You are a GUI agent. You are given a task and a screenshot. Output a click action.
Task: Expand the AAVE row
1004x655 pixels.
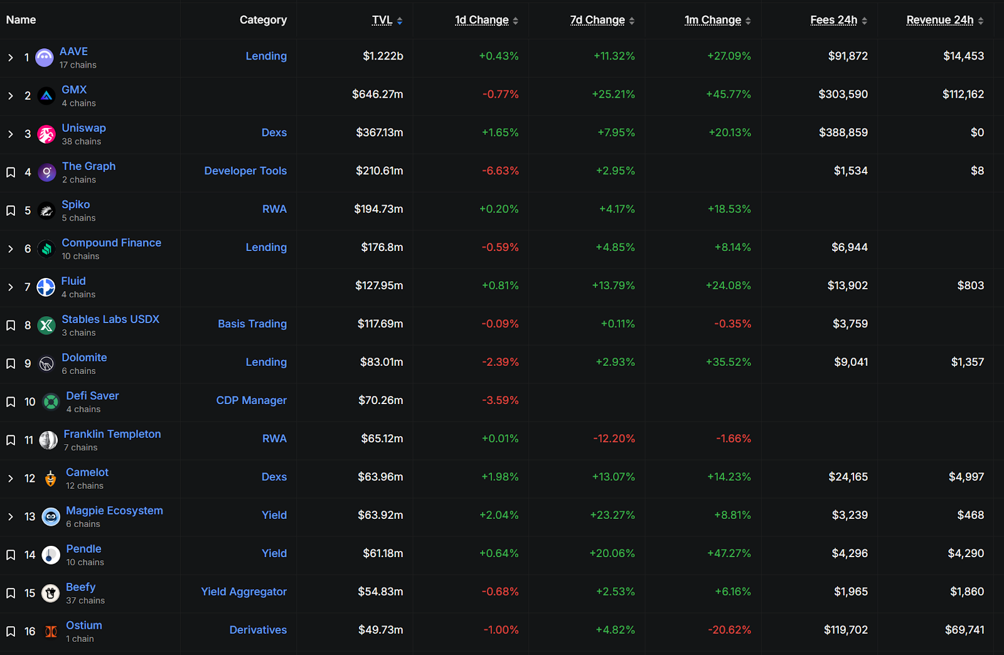click(x=11, y=58)
